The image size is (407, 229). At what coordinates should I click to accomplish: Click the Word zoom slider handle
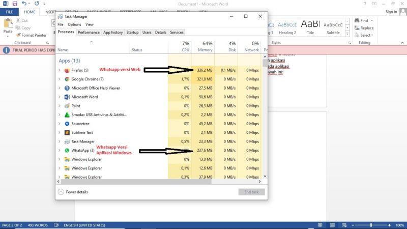click(371, 225)
